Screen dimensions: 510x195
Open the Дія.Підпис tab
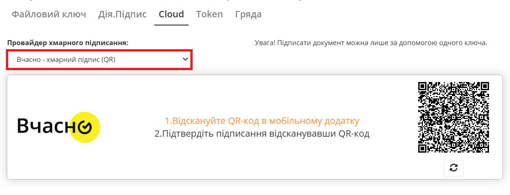pyautogui.click(x=122, y=14)
